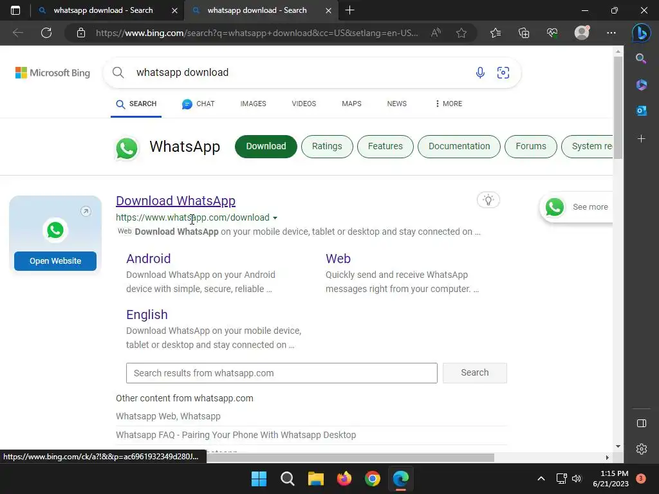Select the VIDEOS tab
Image resolution: width=659 pixels, height=494 pixels.
click(x=304, y=104)
